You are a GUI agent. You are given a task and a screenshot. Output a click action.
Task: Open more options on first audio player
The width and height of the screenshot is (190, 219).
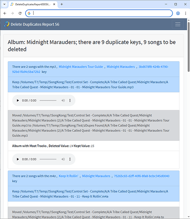click(70, 100)
